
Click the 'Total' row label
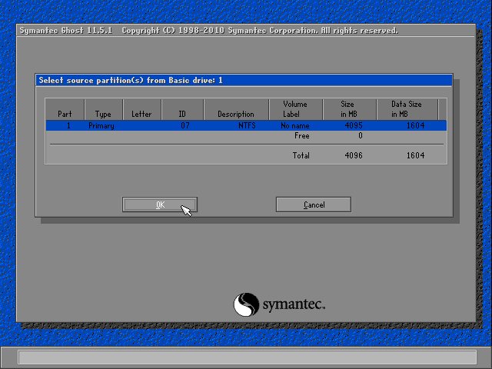pyautogui.click(x=301, y=155)
